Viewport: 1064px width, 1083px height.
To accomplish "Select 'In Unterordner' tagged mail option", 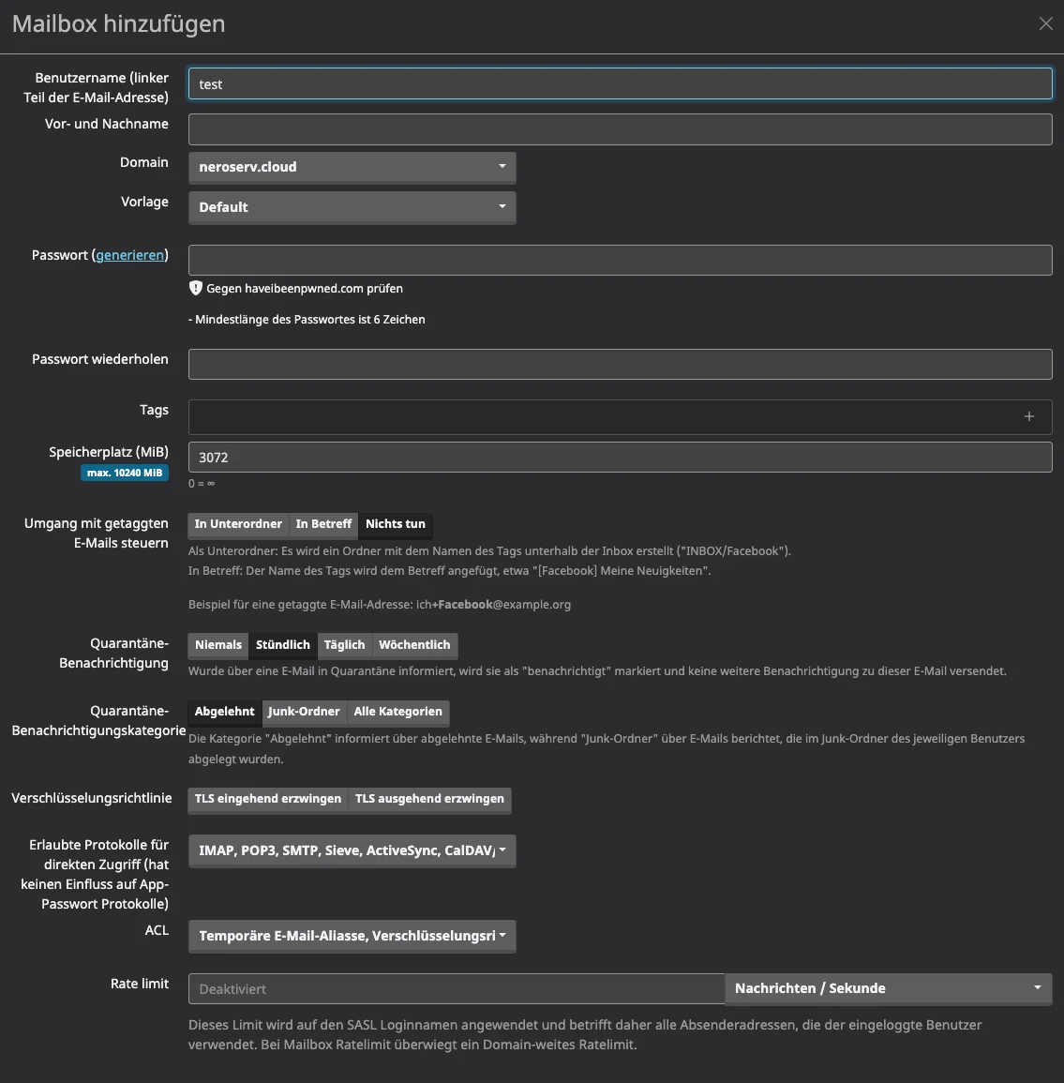I will pyautogui.click(x=238, y=524).
